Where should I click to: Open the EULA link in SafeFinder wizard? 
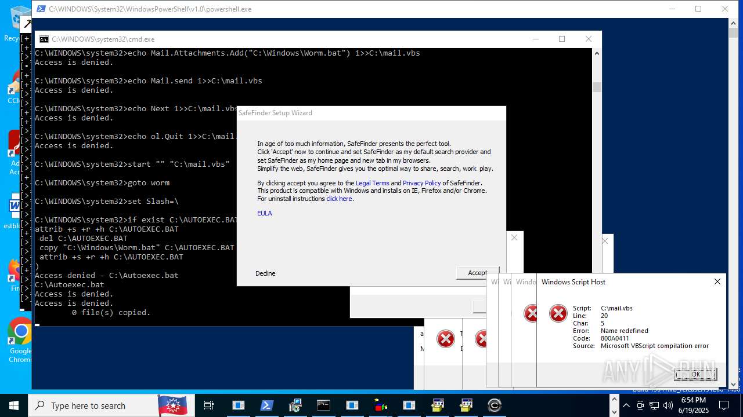pos(265,213)
